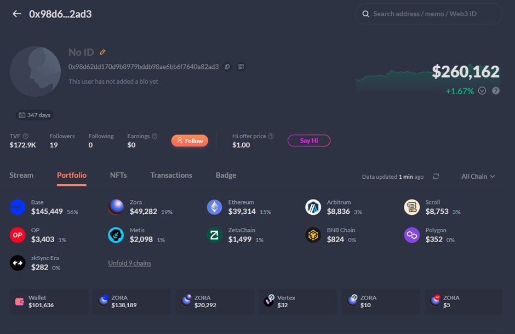Open the Hi offer price help icon
This screenshot has height=334, width=515.
271,136
